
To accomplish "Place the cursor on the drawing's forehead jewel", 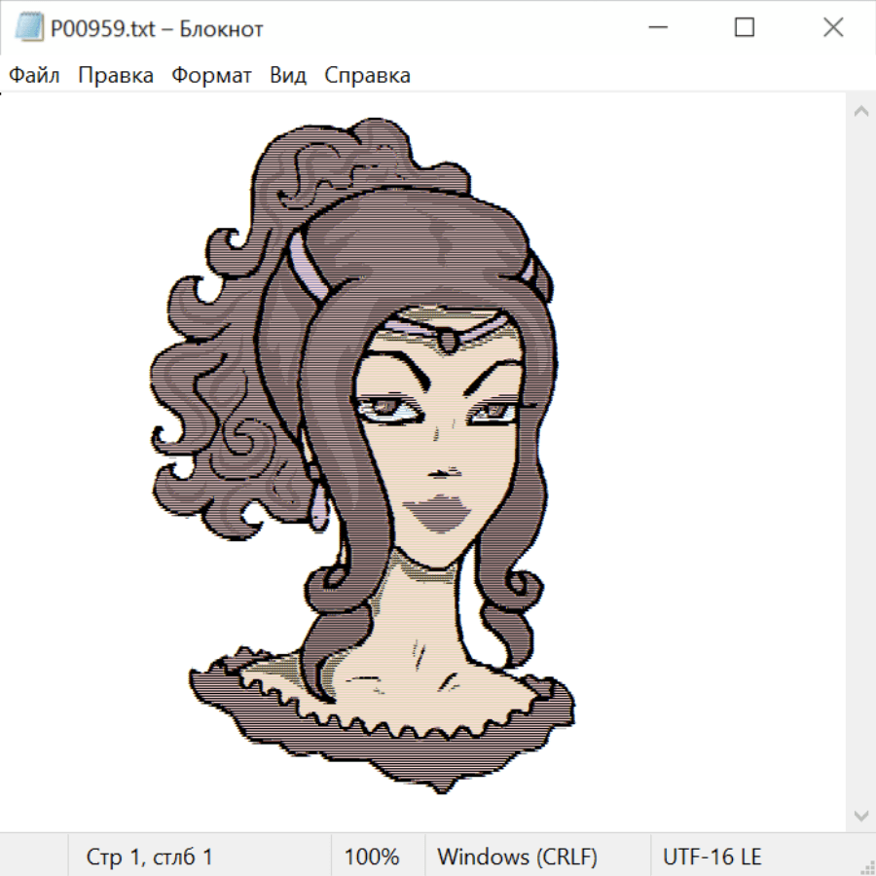I will point(447,342).
